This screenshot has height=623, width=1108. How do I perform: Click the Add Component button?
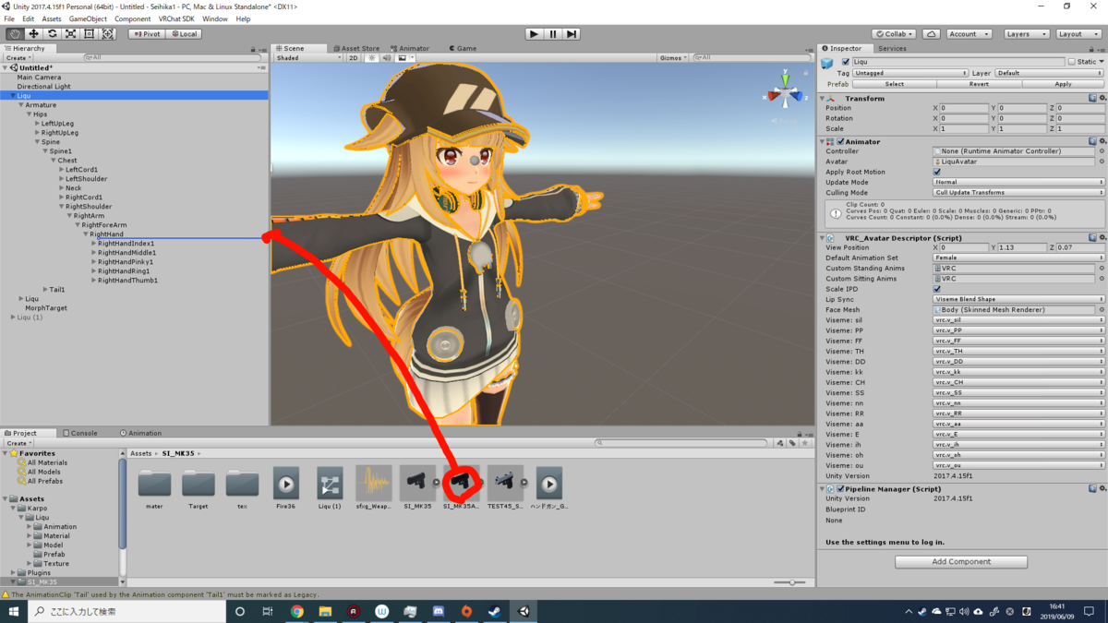tap(961, 561)
